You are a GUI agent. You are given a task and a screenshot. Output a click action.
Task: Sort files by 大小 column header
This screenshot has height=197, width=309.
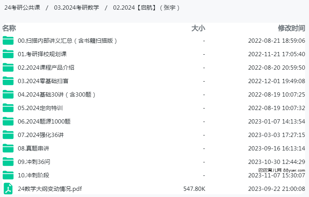[198, 28]
